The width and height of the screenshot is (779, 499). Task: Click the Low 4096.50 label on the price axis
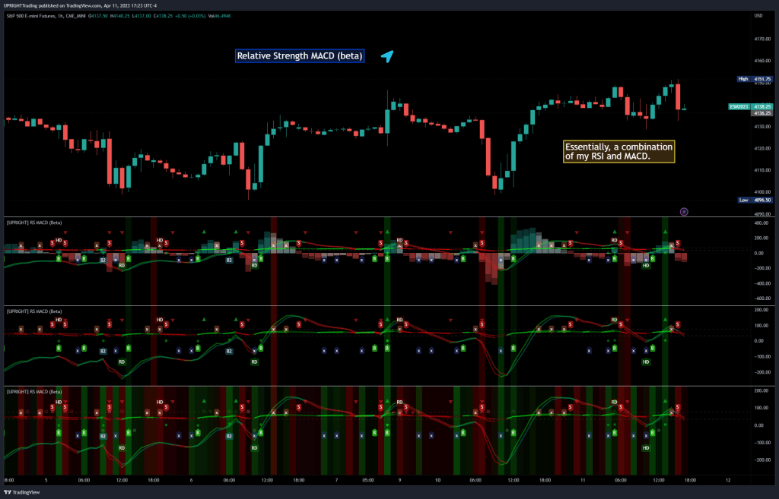tap(755, 200)
